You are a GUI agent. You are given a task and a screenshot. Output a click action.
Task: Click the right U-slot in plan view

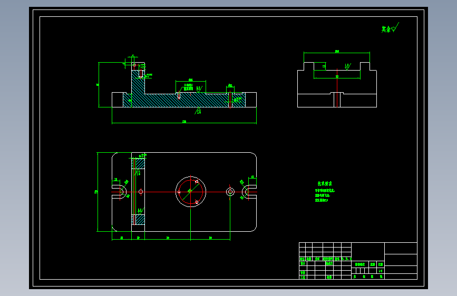click(249, 192)
